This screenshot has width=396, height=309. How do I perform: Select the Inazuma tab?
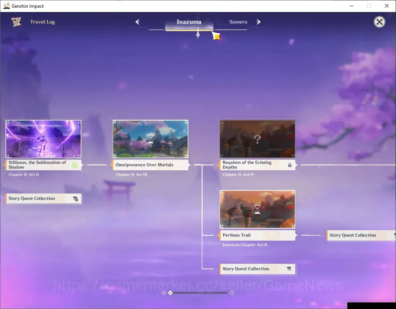click(189, 22)
